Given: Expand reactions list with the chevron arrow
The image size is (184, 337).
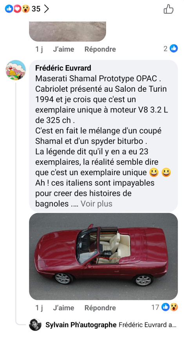Looking at the screenshot, I should (x=46, y=9).
